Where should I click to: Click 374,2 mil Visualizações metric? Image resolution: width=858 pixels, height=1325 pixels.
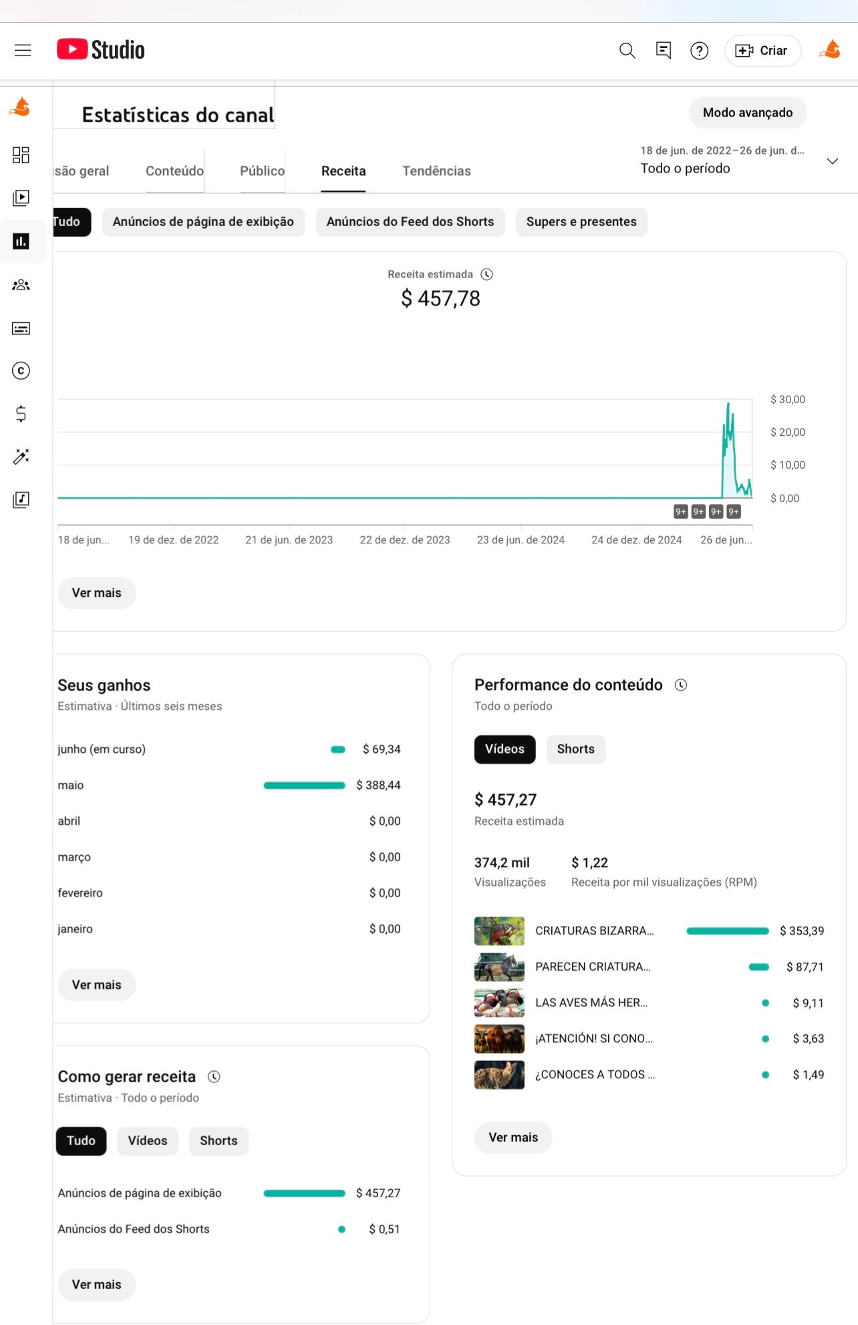(510, 872)
